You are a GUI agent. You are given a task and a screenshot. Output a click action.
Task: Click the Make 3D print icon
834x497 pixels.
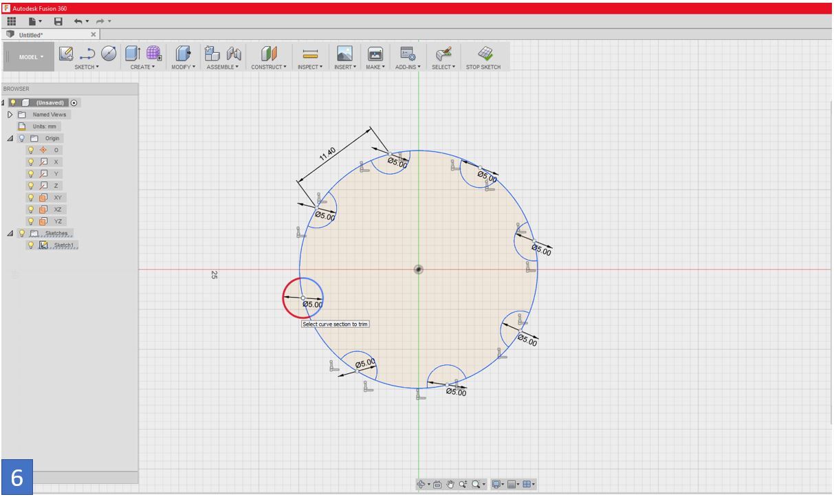(x=375, y=54)
